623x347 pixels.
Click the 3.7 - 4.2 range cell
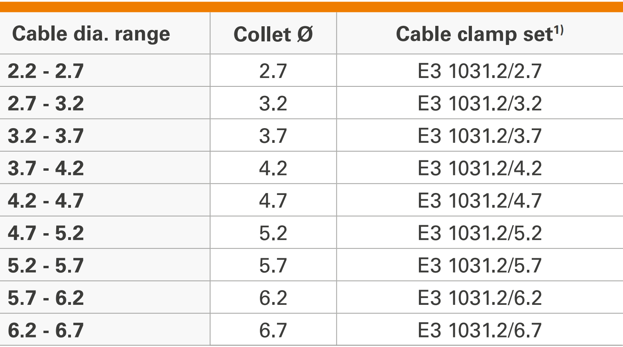click(x=46, y=168)
